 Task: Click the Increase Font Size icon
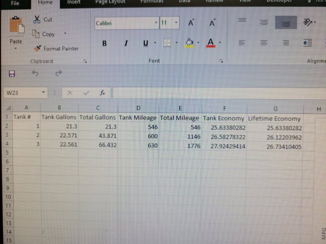191,23
